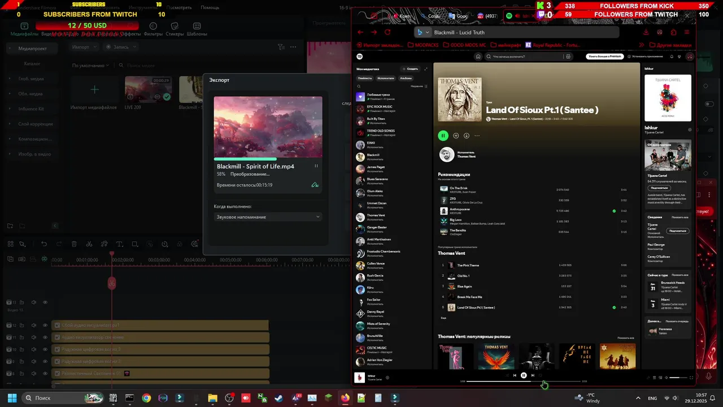Add Land Of Sioux to library plus icon

click(x=456, y=136)
